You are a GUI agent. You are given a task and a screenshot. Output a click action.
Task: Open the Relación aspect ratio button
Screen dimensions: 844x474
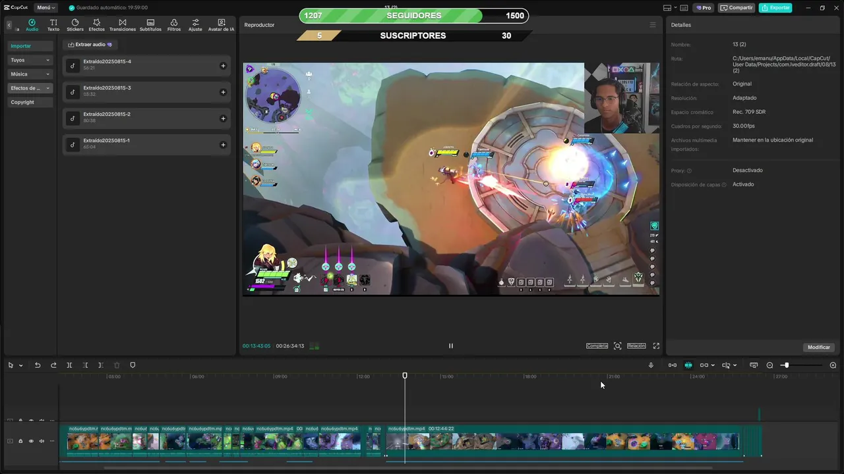click(636, 346)
